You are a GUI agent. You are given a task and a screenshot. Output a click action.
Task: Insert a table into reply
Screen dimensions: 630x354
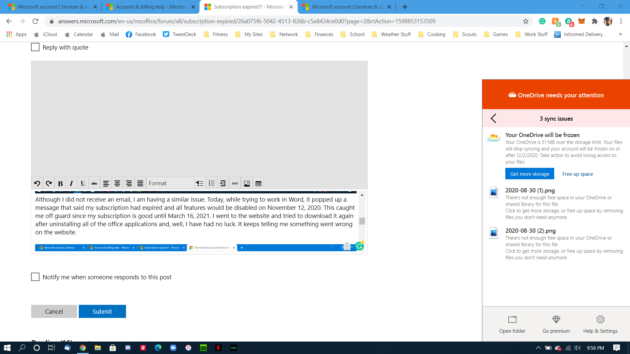258,184
